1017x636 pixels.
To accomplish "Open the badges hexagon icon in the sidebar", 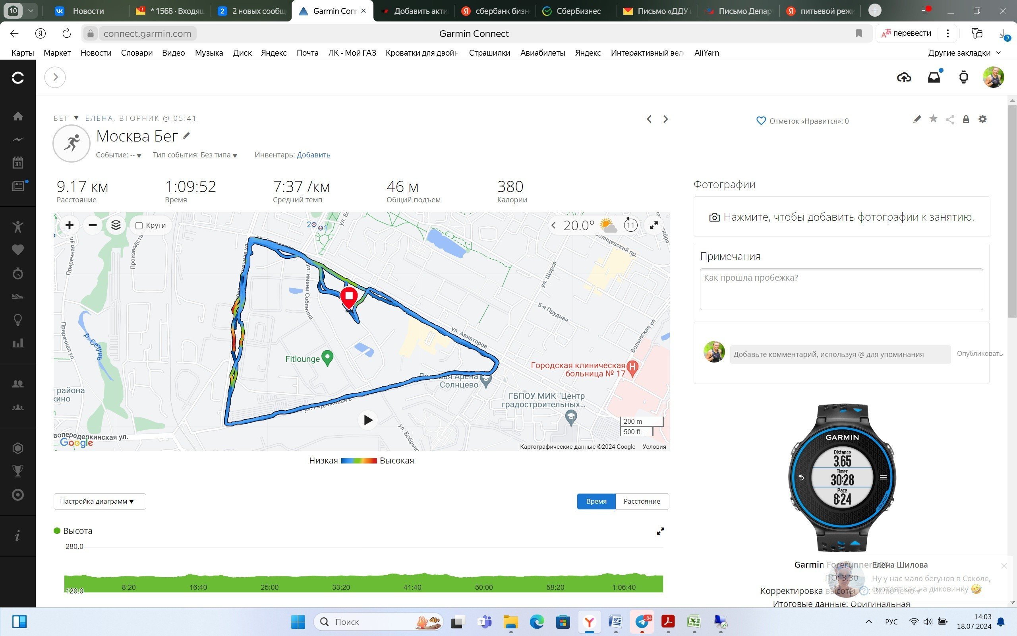I will (17, 448).
